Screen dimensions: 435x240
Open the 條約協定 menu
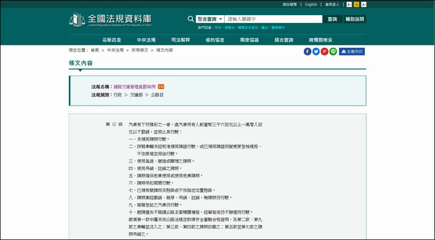(x=215, y=40)
